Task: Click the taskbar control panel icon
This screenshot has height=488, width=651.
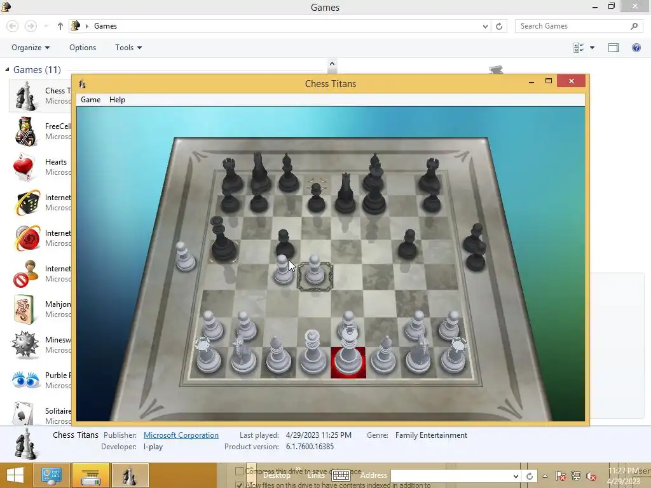Action: pyautogui.click(x=51, y=475)
